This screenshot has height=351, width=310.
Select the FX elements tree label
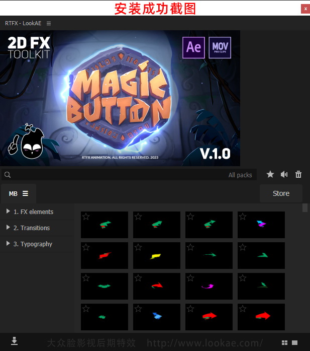click(x=33, y=212)
